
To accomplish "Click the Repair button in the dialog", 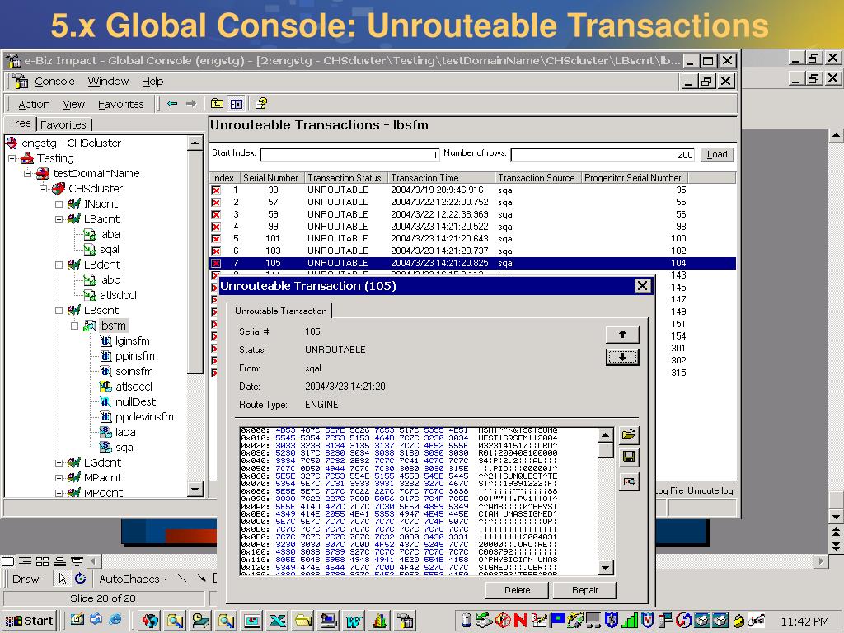I will pyautogui.click(x=584, y=590).
